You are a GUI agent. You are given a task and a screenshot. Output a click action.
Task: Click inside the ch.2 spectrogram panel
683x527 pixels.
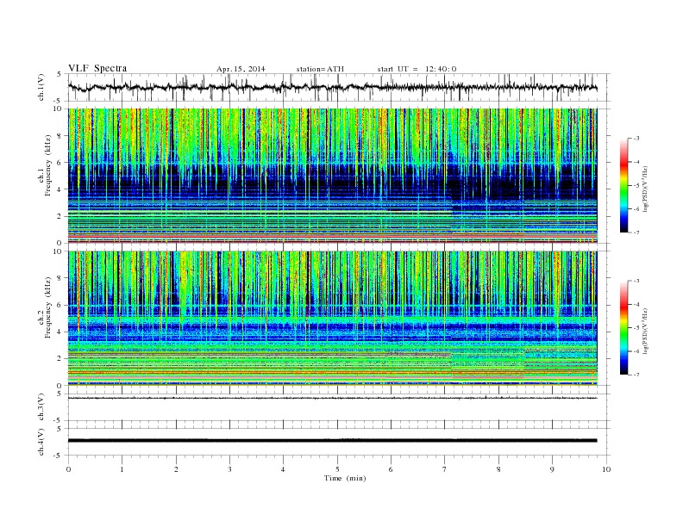(x=332, y=318)
